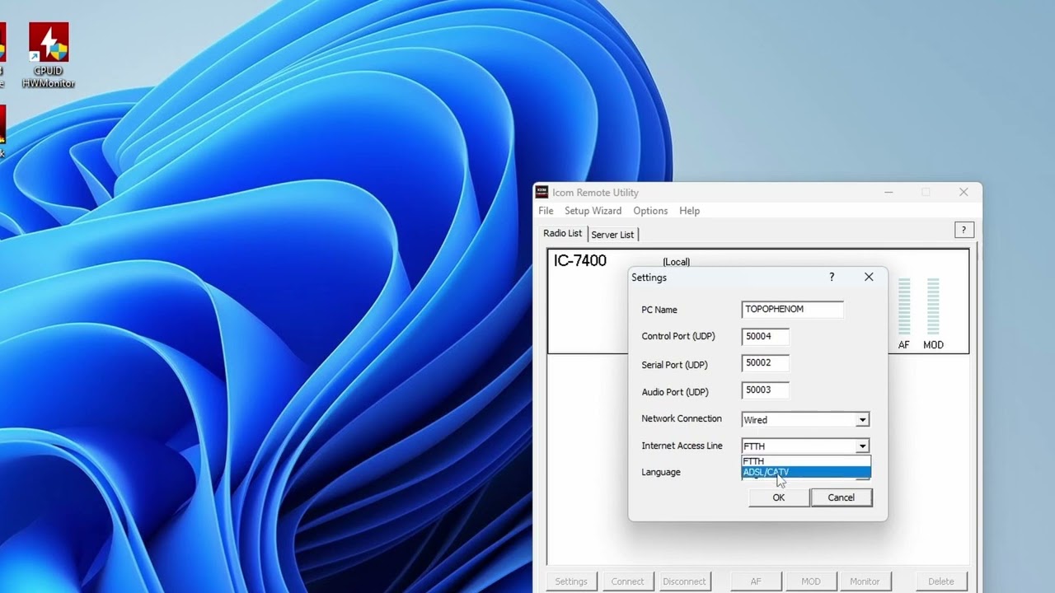This screenshot has width=1055, height=593.
Task: Click the Audio Port (UDP) field
Action: [765, 390]
